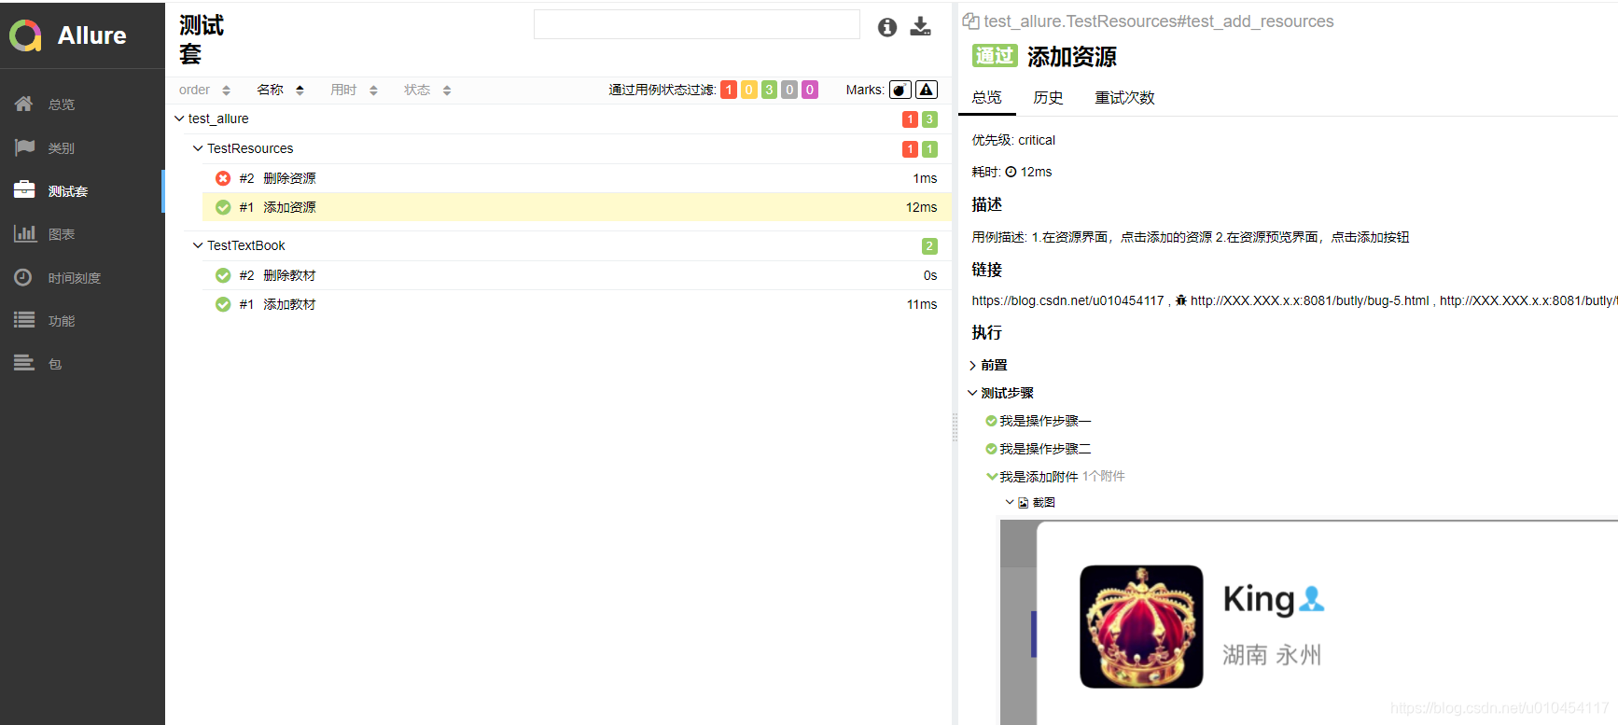This screenshot has width=1618, height=725.
Task: Sort the list by 名称
Action: click(281, 90)
